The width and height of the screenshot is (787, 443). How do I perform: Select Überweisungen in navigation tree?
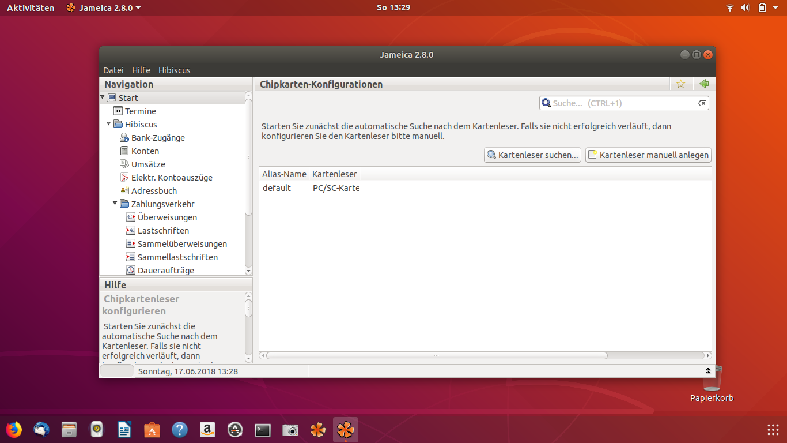click(x=167, y=217)
